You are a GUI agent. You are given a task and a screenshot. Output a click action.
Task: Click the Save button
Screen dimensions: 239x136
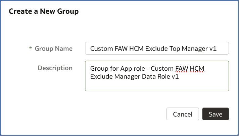point(216,114)
